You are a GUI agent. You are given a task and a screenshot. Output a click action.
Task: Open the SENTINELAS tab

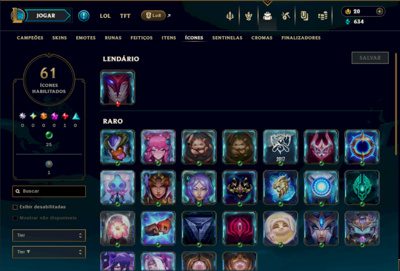(x=227, y=38)
